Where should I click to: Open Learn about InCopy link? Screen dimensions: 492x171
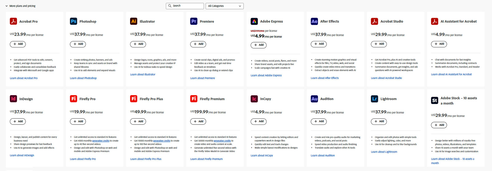pos(262,156)
